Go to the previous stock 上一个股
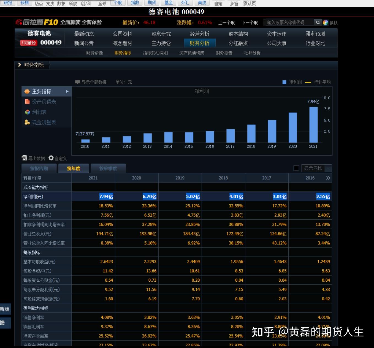The image size is (374, 348). point(226,23)
